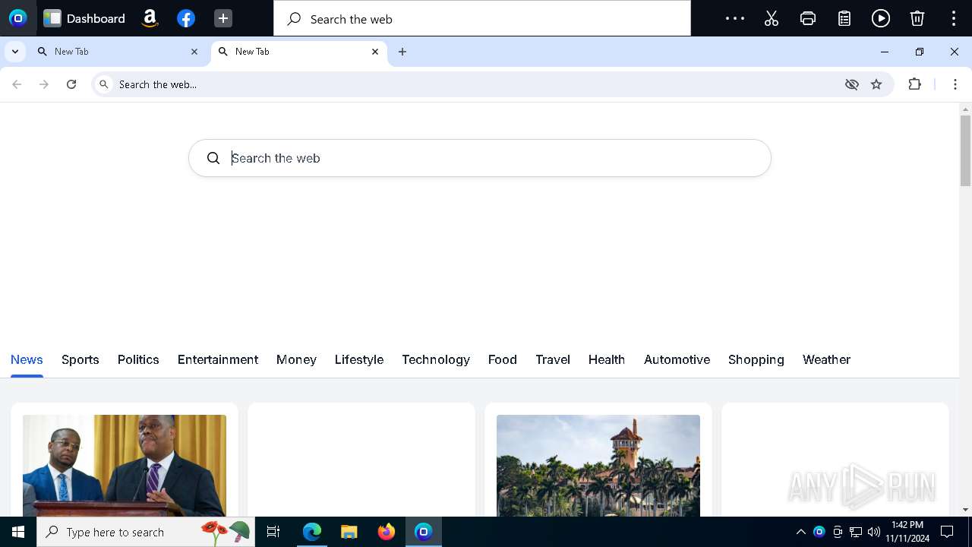Open the extensions puzzle icon
This screenshot has height=547, width=972.
tap(915, 84)
